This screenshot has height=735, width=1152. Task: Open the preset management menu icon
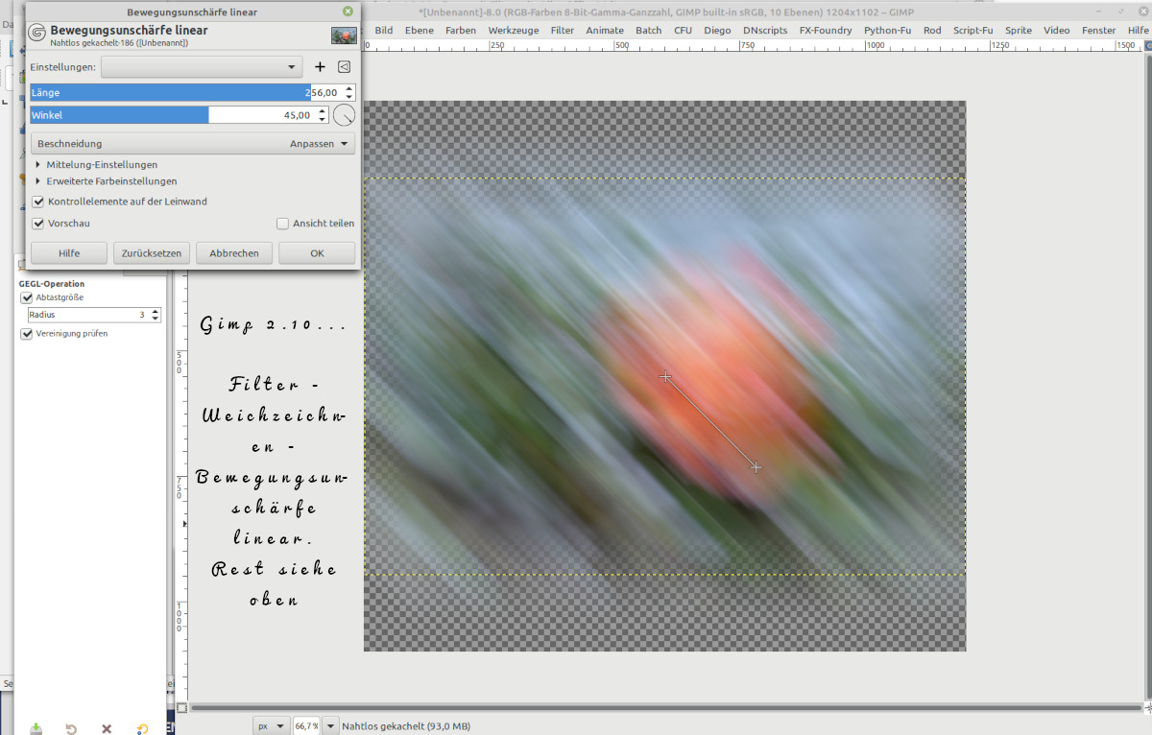pos(344,67)
